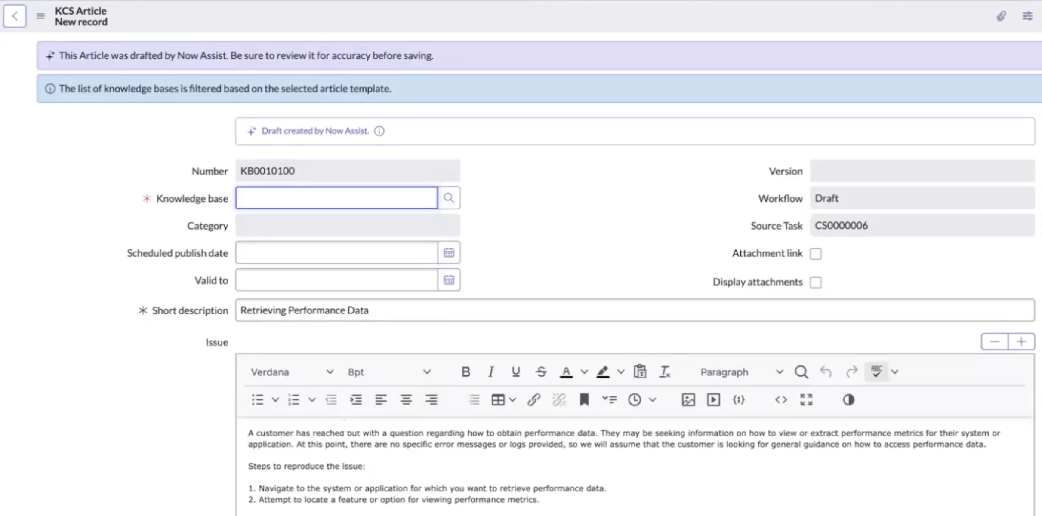Open the Scheduled publish date calendar picker
Viewport: 1042px width, 516px height.
[449, 253]
